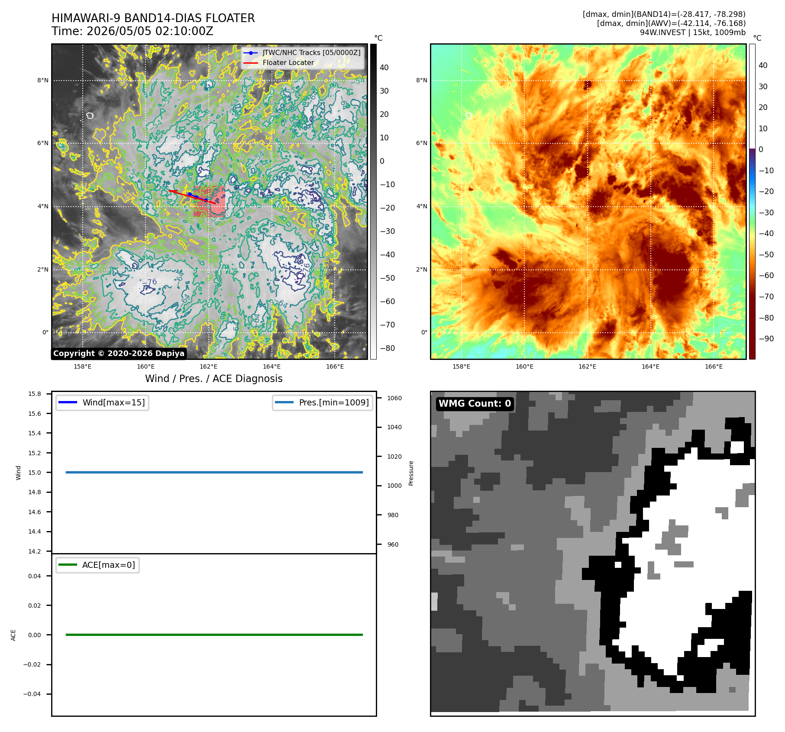785x732 pixels.
Task: Click the 94W.INVEST 15kt 1009mb label
Action: [693, 32]
